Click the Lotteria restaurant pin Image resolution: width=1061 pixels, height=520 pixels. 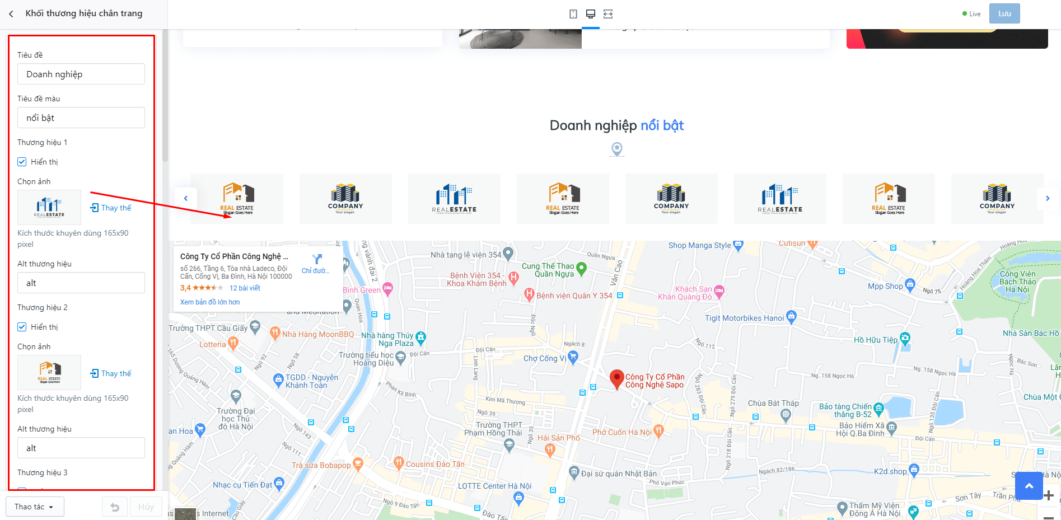click(233, 344)
